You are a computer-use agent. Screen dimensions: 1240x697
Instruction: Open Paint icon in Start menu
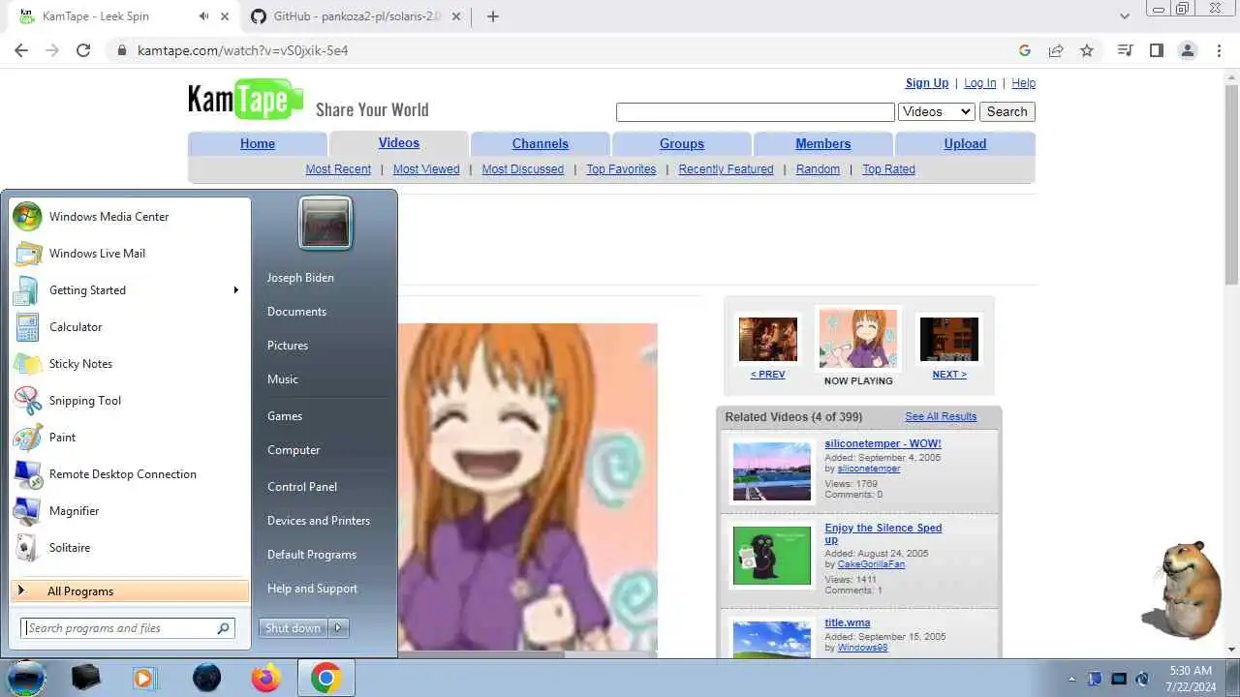click(x=27, y=438)
